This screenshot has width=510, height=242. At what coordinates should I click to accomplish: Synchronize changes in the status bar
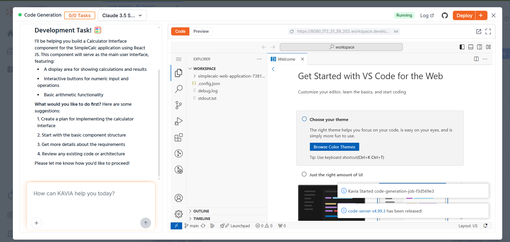[x=203, y=226]
